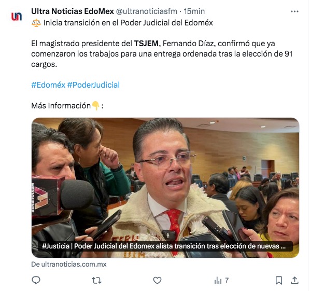Open the @ultranoticiasfm handle

click(x=147, y=11)
